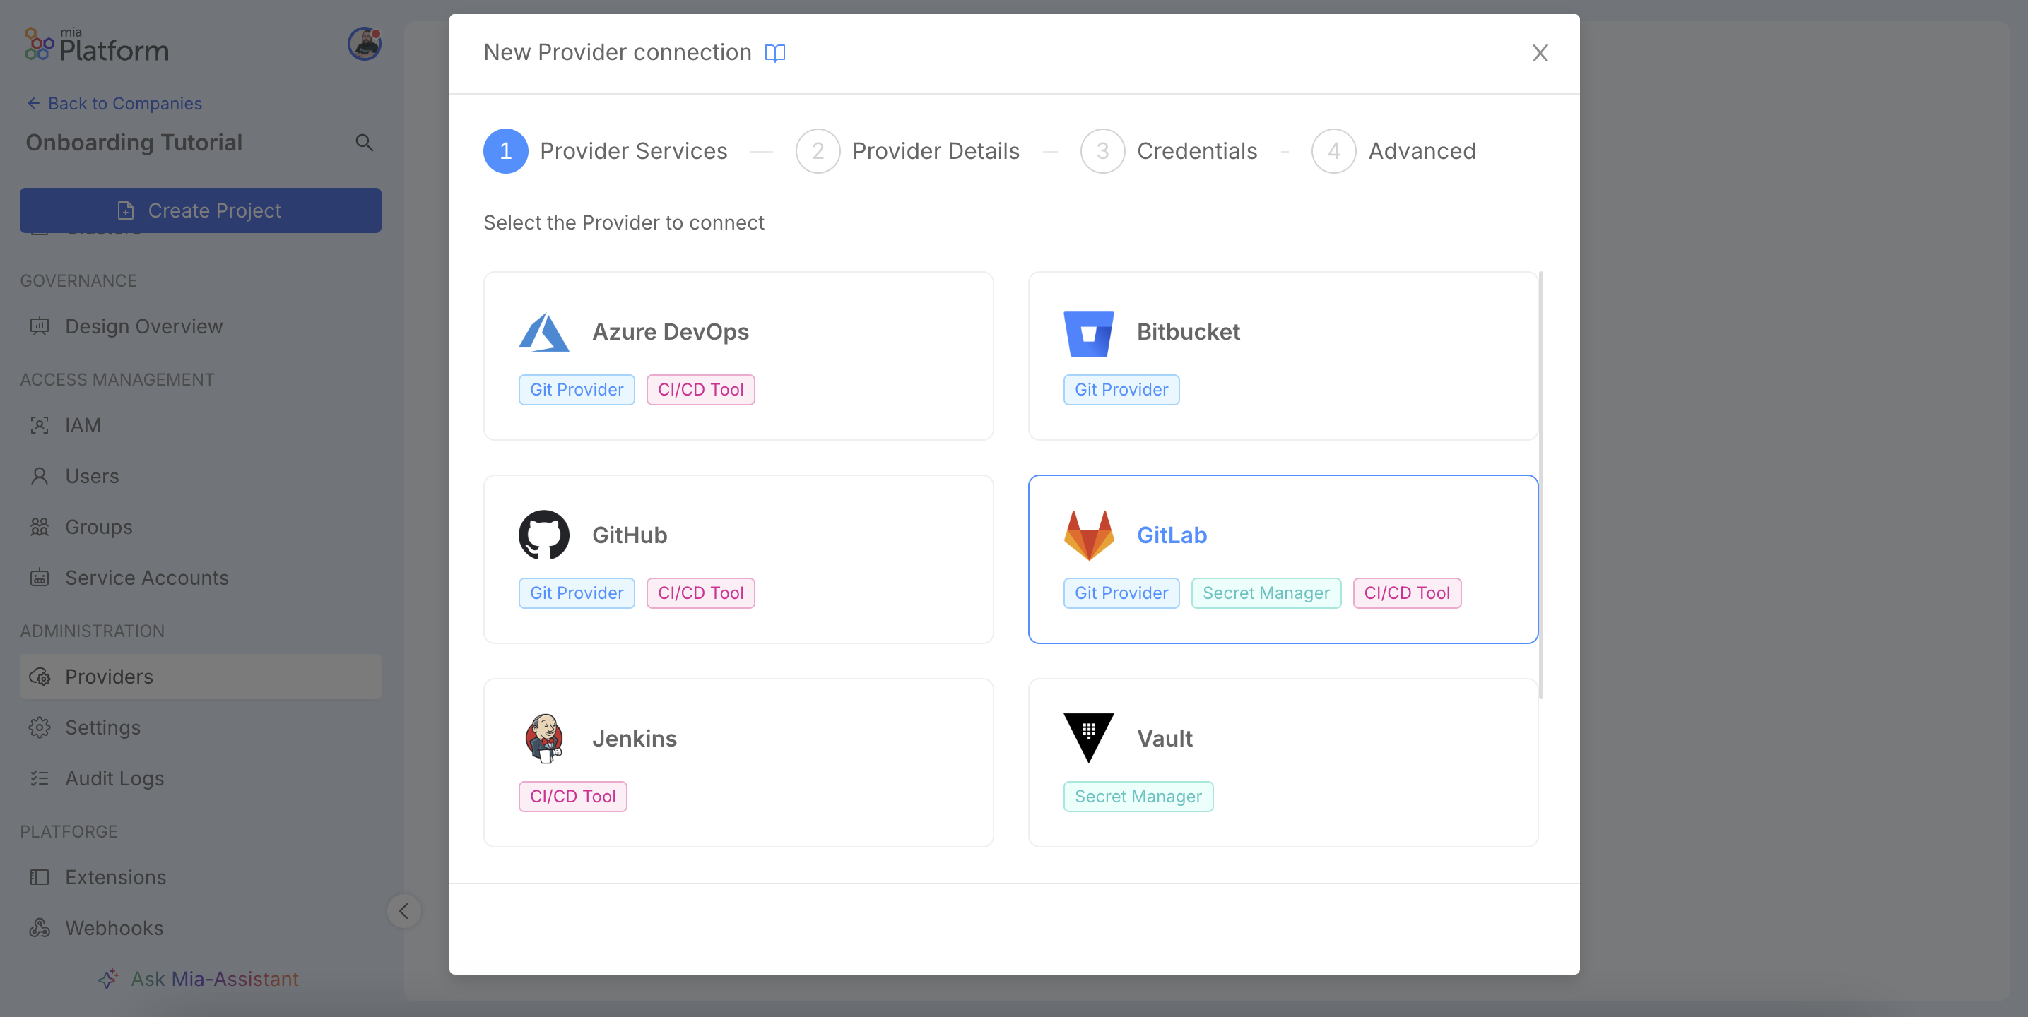Screen dimensions: 2028x1017
Task: Click the step 1 Provider Services circle
Action: click(x=505, y=151)
